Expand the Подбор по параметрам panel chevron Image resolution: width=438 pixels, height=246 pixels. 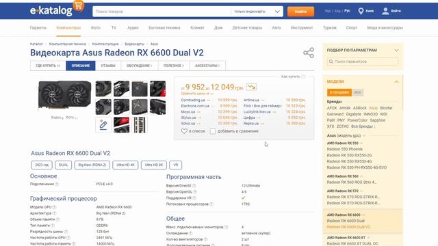[x=396, y=50]
